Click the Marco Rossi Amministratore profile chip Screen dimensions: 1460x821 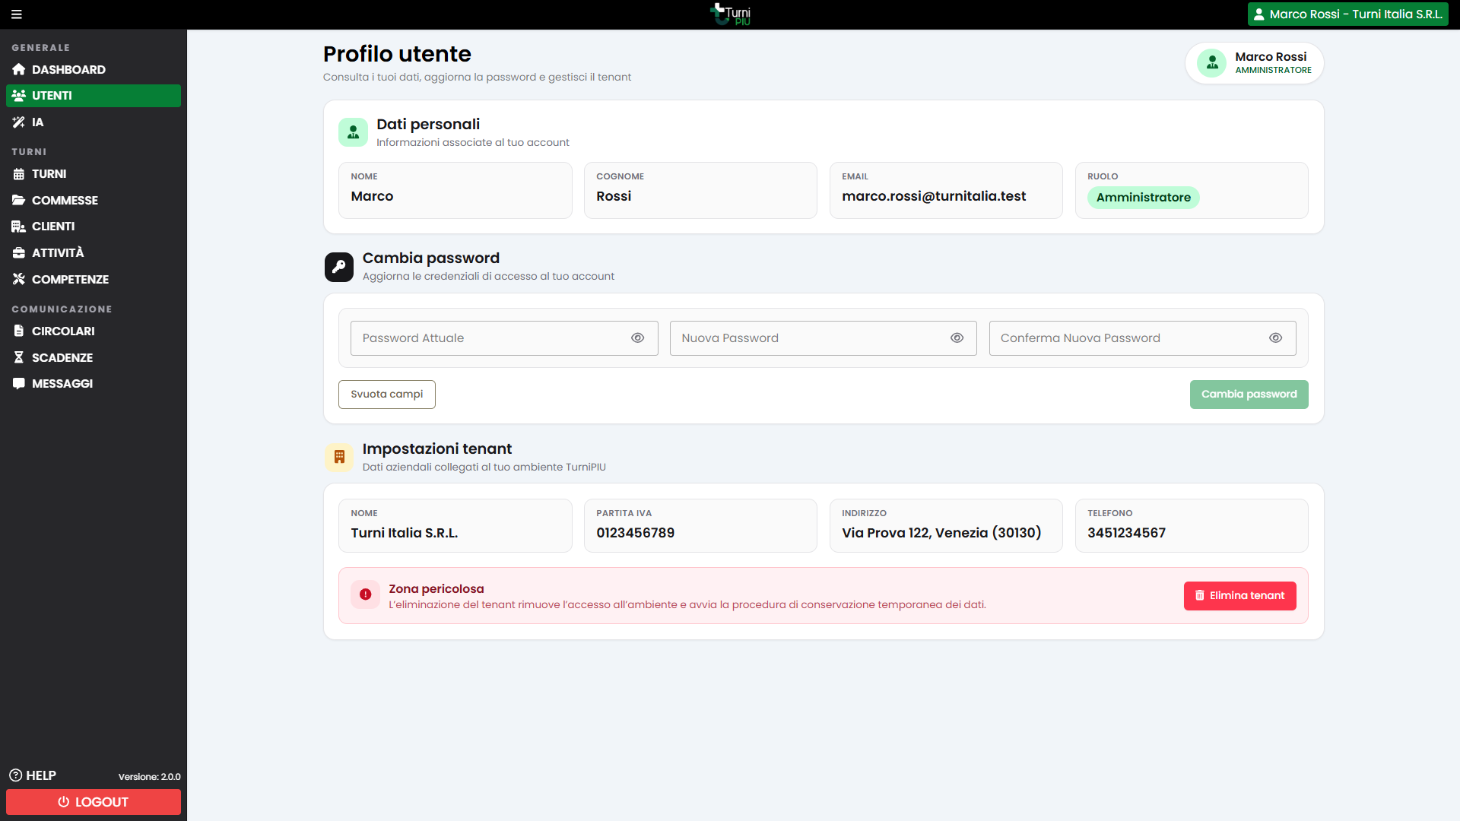[x=1254, y=63]
